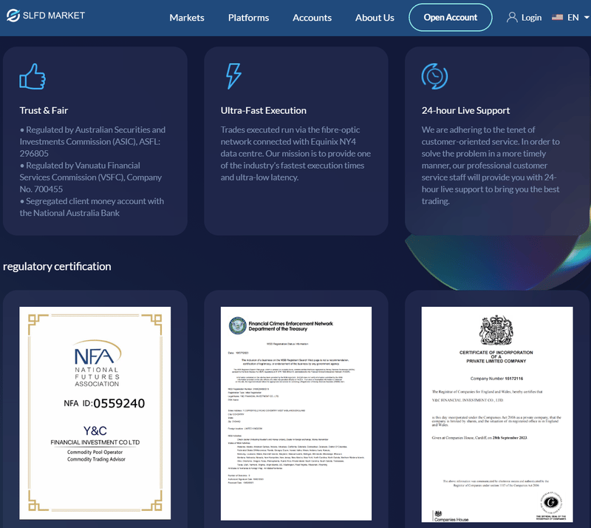Click the Ultra-Fast Execution heading
This screenshot has width=591, height=528.
[264, 111]
